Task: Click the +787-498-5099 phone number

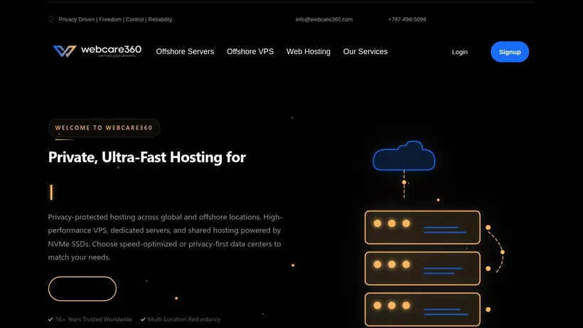Action: [x=407, y=19]
